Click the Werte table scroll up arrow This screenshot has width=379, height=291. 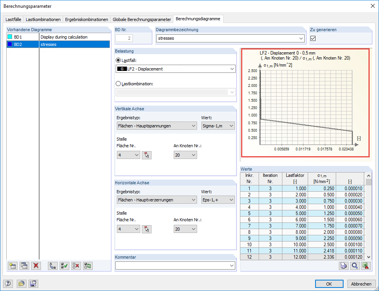pos(368,176)
